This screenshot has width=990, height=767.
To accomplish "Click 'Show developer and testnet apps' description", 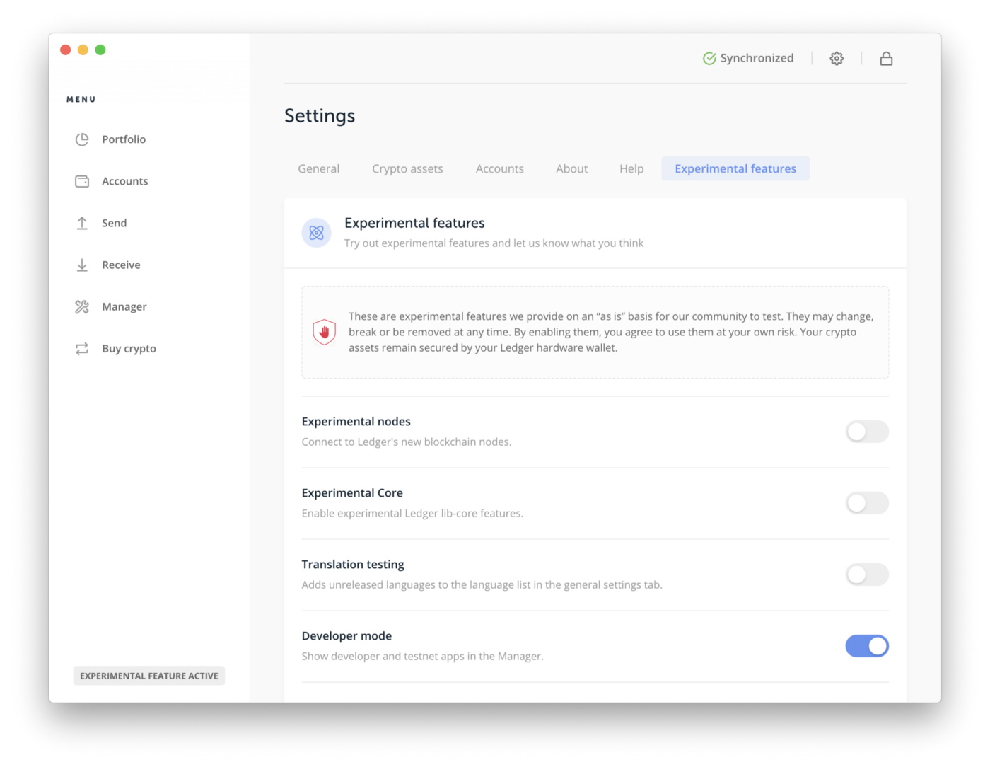I will click(422, 656).
